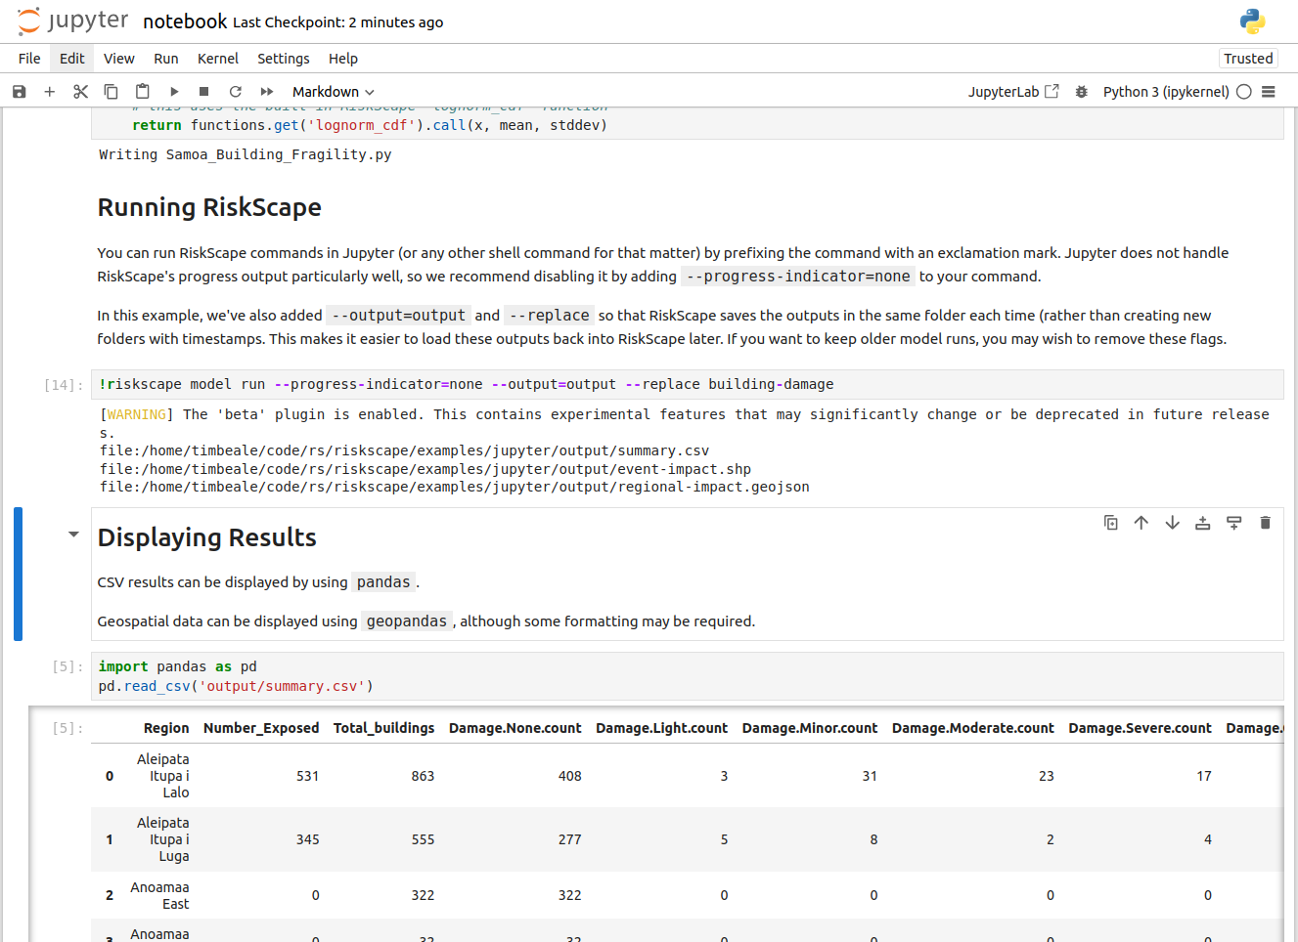Restart kernel and run all cells icon
Screen dimensions: 1298x942
267,92
